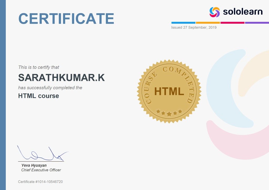This screenshot has height=190, width=269.
Task: Click Yeva Hyusyan's signature
Action: click(41, 153)
